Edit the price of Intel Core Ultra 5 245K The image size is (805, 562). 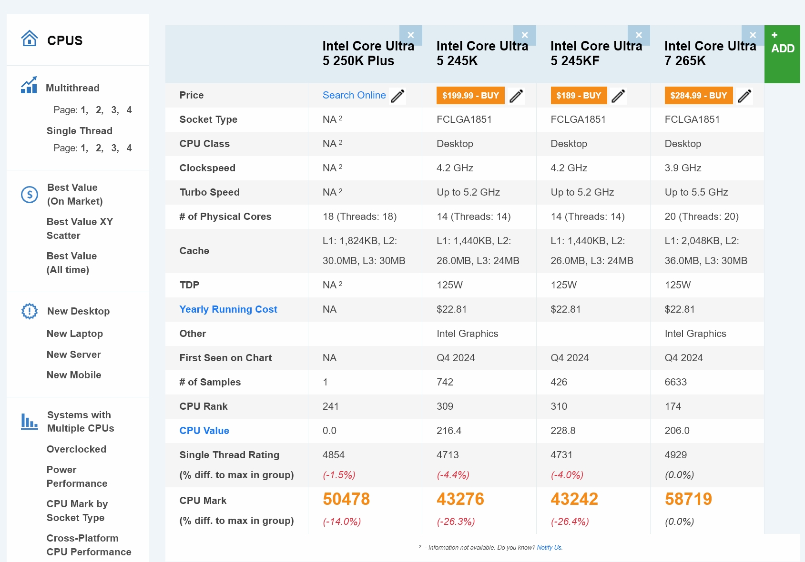[x=516, y=96]
